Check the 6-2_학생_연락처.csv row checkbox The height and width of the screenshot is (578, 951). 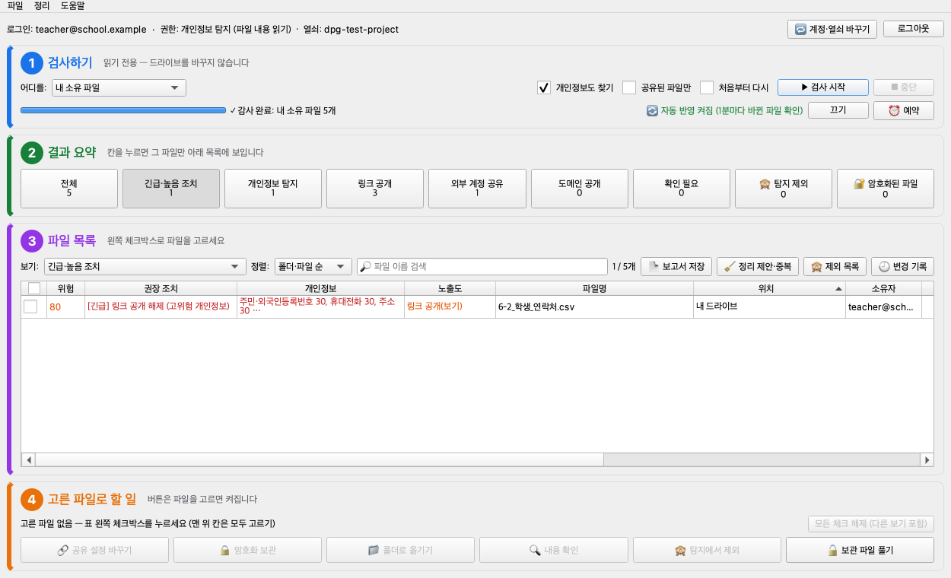pos(30,306)
